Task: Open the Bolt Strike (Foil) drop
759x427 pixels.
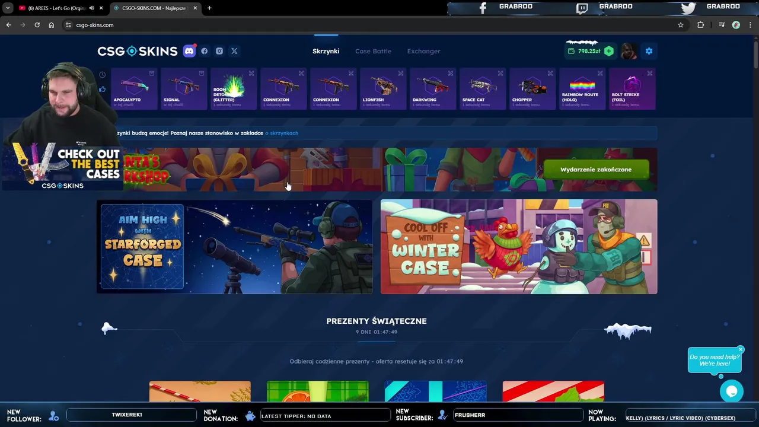Action: [x=632, y=89]
